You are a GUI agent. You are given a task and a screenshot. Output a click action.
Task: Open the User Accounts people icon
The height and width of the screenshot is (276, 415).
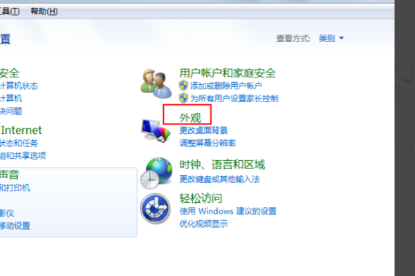156,83
